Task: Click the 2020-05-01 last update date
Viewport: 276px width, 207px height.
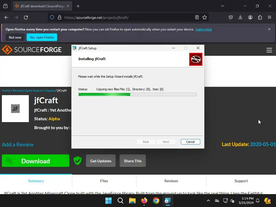Action: [263, 144]
